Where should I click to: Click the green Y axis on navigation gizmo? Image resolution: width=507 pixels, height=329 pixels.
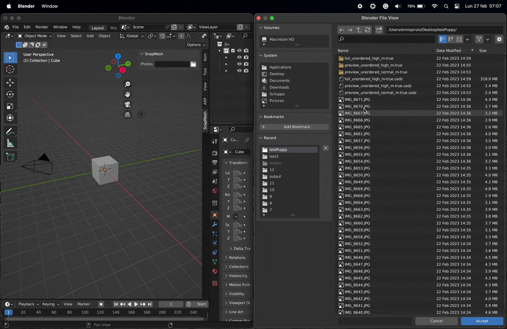pos(128,64)
